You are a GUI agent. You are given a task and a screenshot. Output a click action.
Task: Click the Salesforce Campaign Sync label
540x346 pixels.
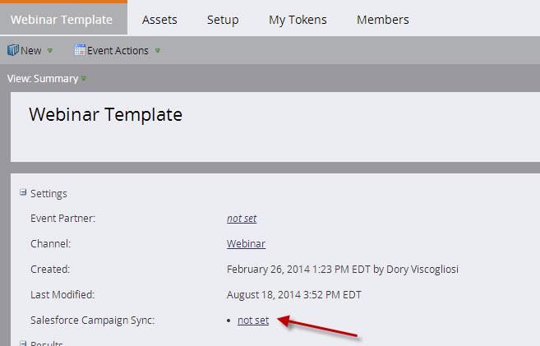(x=92, y=320)
